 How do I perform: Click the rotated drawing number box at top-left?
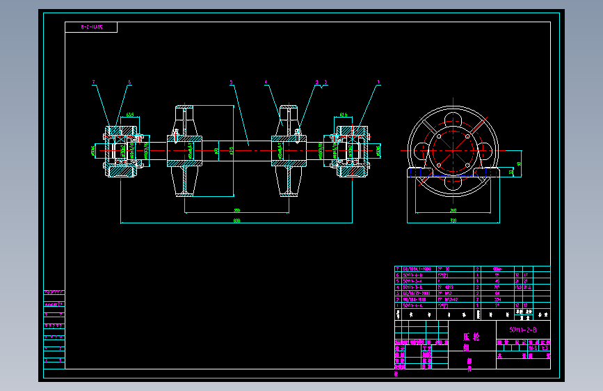[91, 27]
